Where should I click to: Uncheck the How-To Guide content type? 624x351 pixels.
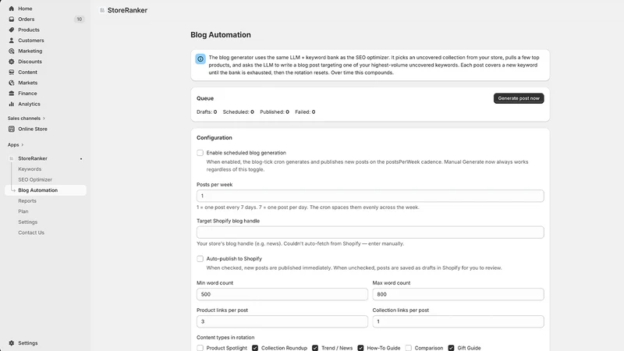pos(360,348)
